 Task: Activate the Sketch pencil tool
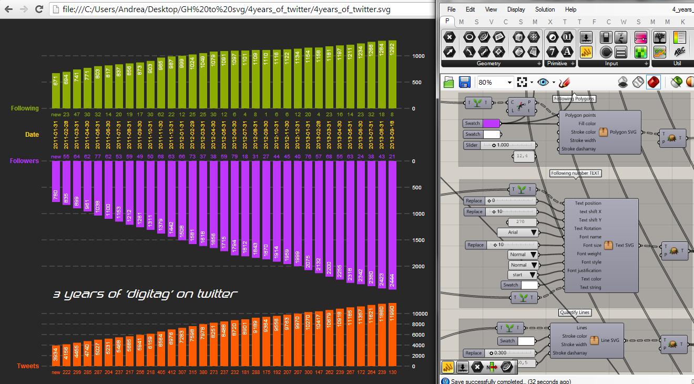565,83
